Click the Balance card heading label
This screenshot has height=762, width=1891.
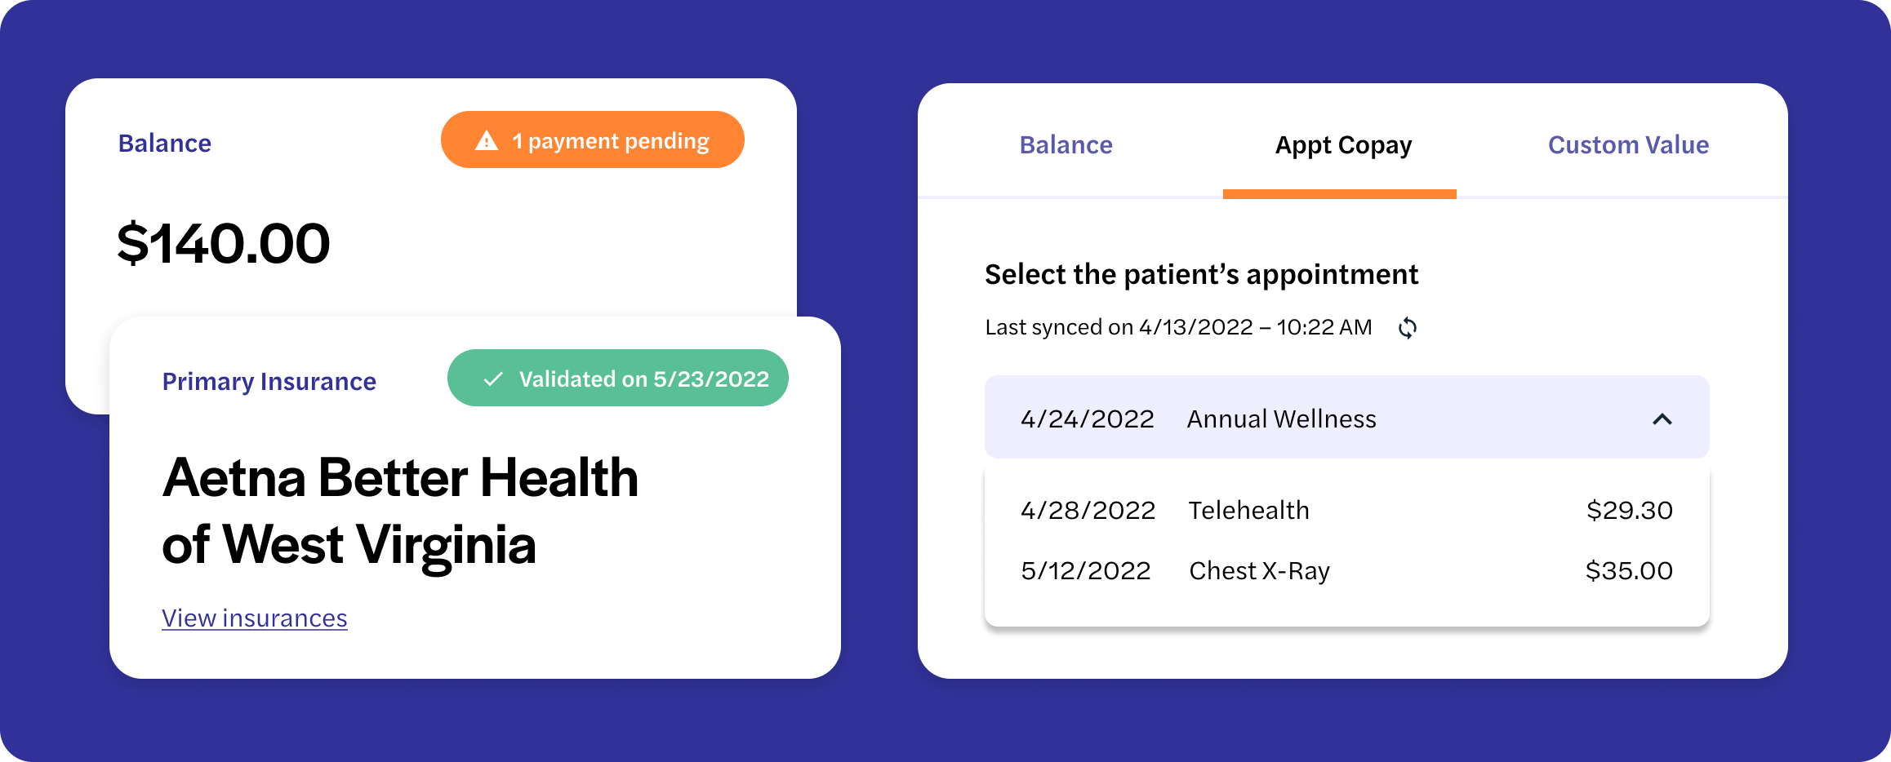point(165,143)
